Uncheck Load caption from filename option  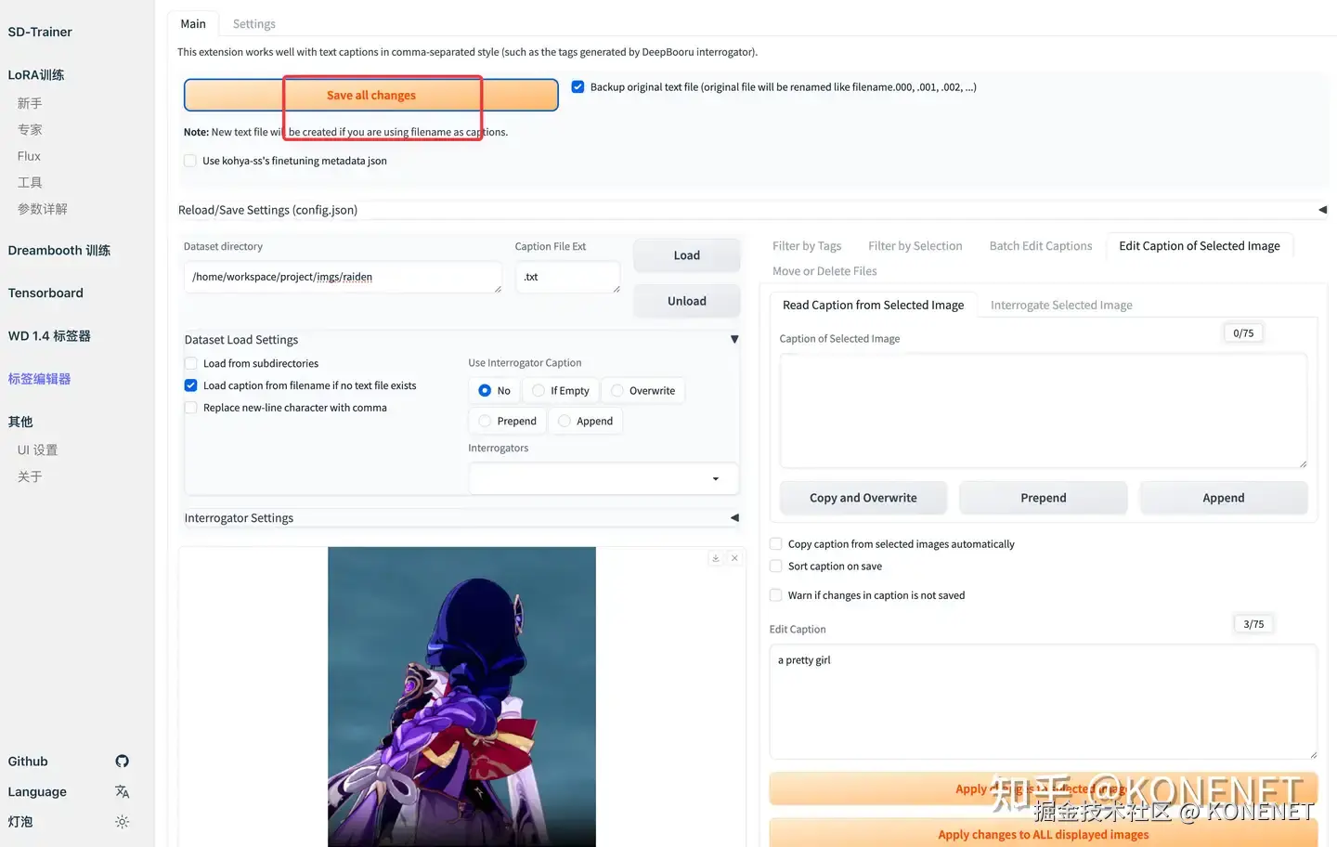tap(190, 385)
